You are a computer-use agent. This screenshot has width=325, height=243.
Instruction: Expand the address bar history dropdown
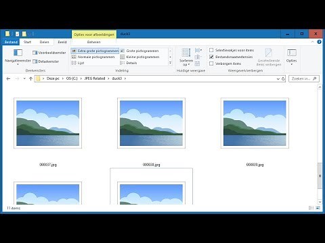(x=278, y=79)
